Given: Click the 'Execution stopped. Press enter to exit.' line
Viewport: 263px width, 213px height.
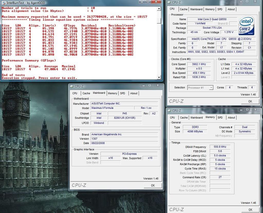Looking at the screenshot, I should 40,78.
